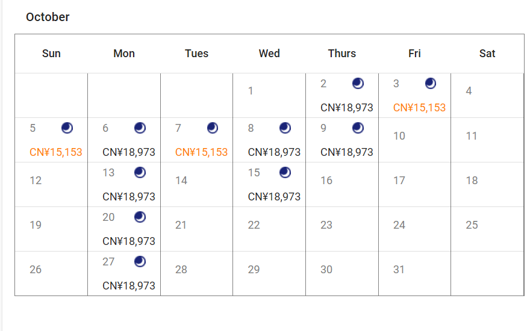Select the moon icon on October 20
Viewport: 530px width, 331px height.
(140, 217)
